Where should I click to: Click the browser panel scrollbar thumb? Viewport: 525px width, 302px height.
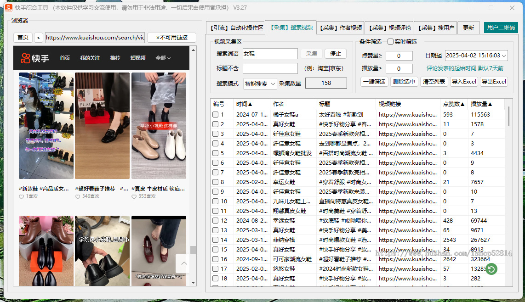(x=193, y=250)
